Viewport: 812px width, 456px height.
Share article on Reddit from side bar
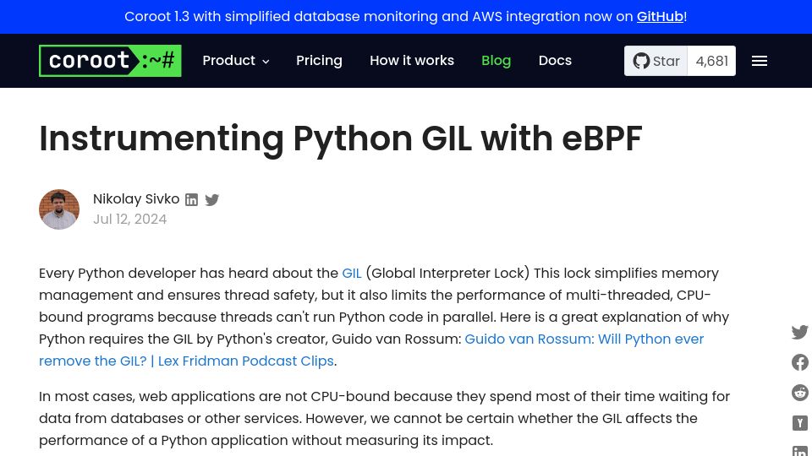click(799, 393)
